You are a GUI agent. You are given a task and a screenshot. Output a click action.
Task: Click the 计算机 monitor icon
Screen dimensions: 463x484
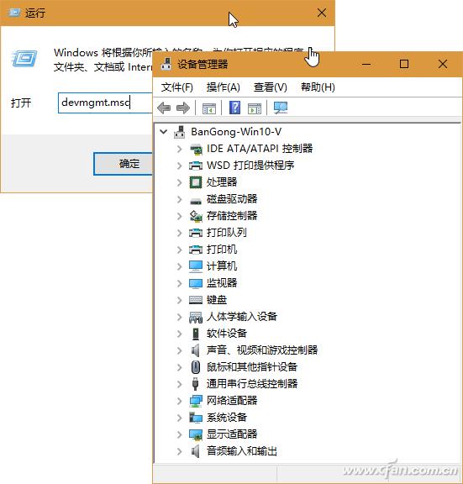(x=196, y=266)
